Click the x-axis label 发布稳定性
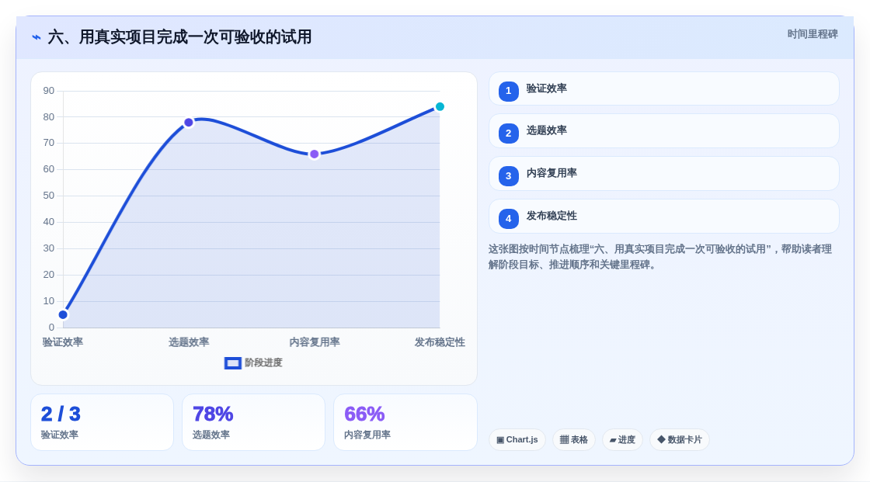The width and height of the screenshot is (870, 482). coord(440,342)
